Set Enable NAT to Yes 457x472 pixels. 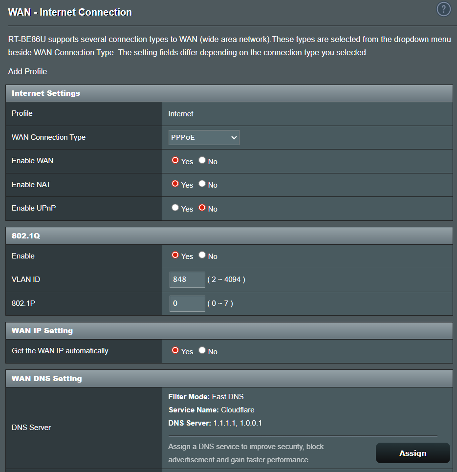[x=175, y=184]
